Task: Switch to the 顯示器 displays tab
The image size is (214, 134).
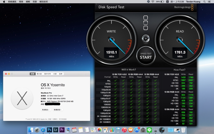Action: point(39,74)
